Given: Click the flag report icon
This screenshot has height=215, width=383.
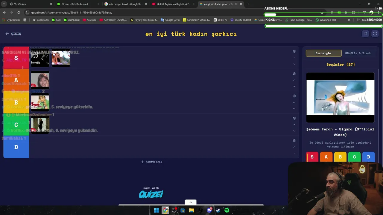Looking at the screenshot, I should point(365,34).
